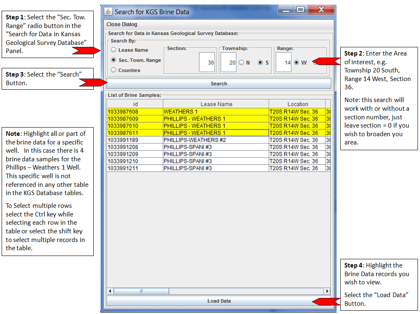Click the Location cell for row 1033987609

pyautogui.click(x=297, y=119)
